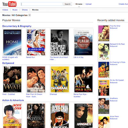Click 'The Secret Life of Adolf Hitler' title link

59,58
